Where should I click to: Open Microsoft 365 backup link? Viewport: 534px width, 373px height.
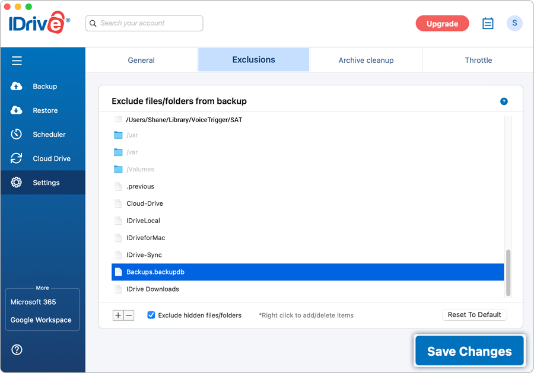pos(33,302)
